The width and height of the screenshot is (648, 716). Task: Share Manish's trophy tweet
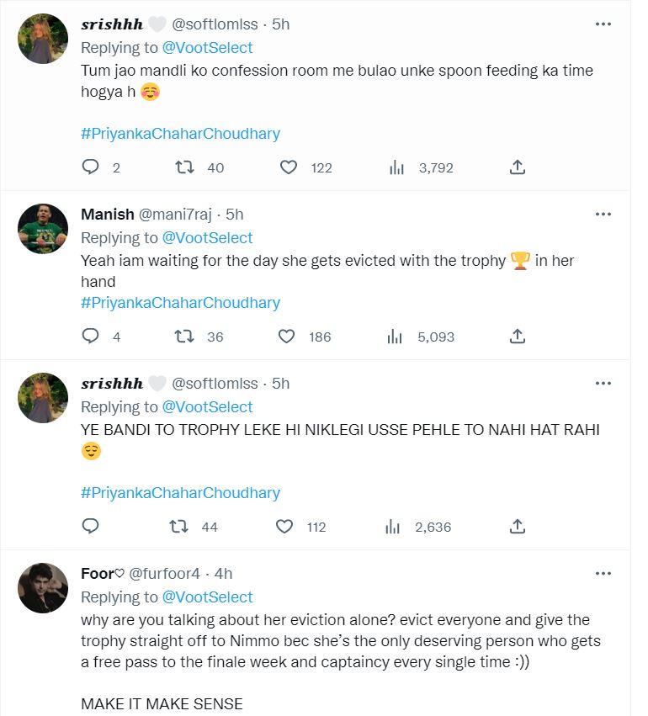518,337
